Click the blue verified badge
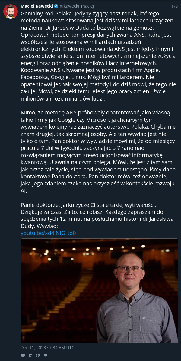 pyautogui.click(x=56, y=6)
